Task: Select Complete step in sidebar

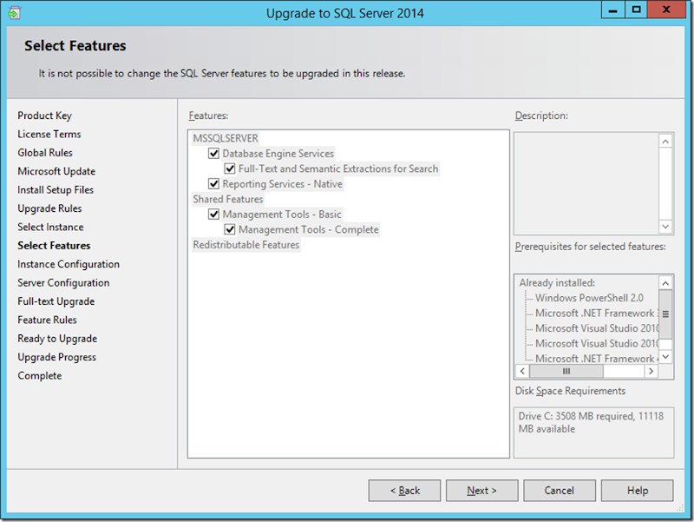Action: click(x=40, y=376)
